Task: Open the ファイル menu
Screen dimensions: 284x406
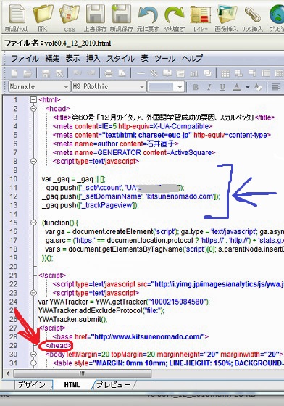Action: [25, 58]
